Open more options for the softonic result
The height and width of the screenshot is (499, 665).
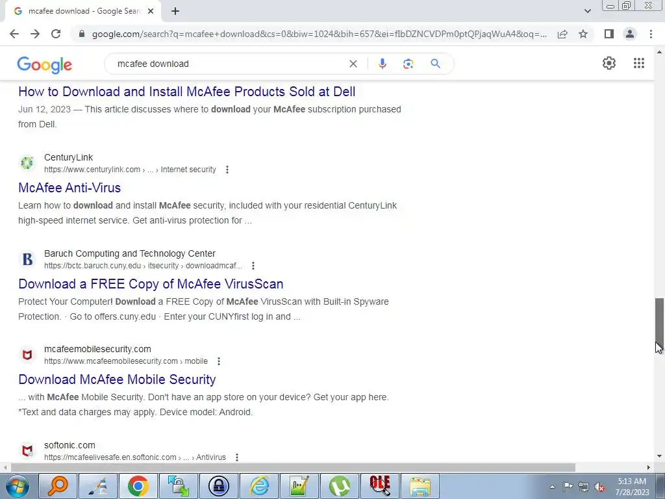coord(237,457)
